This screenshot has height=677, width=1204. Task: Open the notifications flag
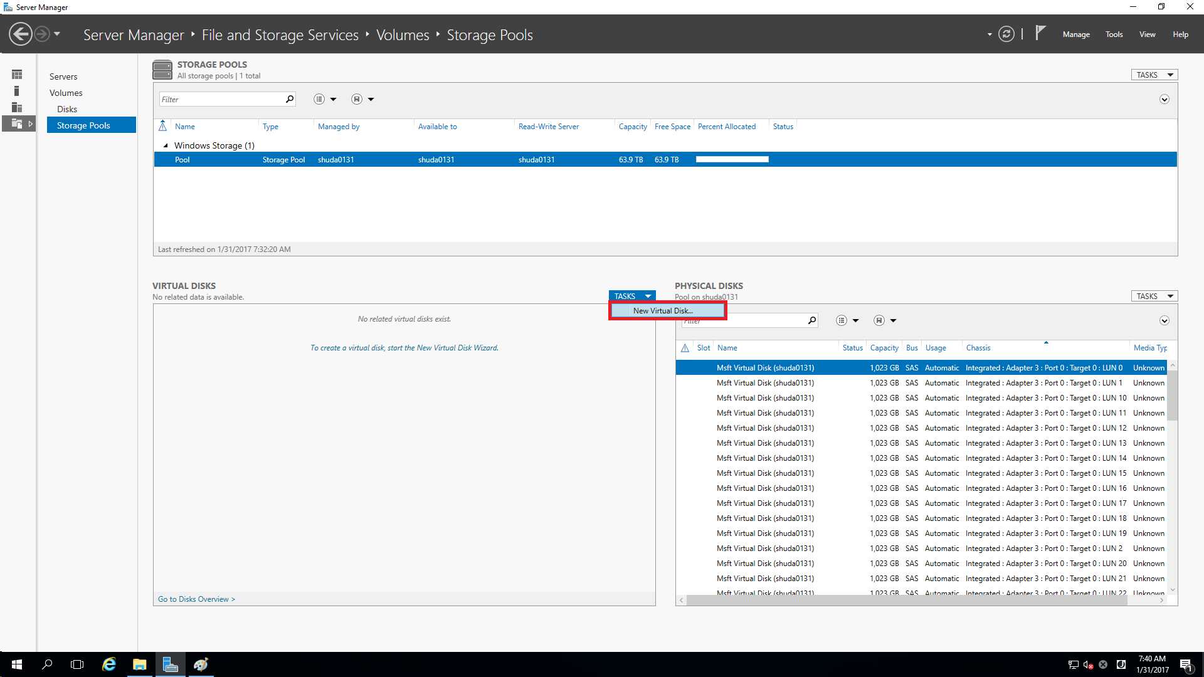(x=1040, y=33)
